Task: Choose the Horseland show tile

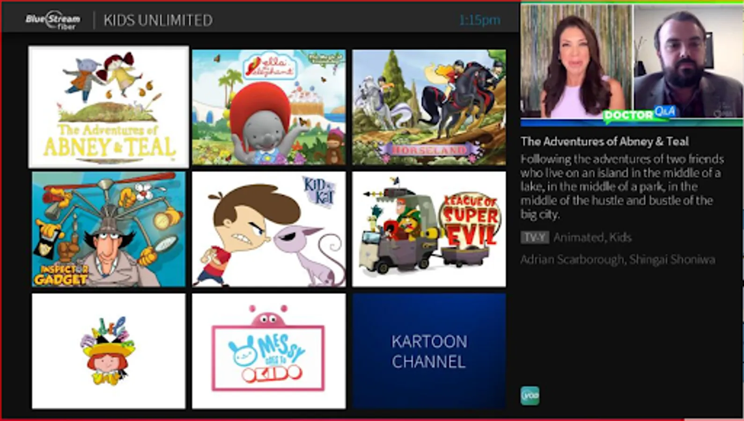Action: point(429,107)
